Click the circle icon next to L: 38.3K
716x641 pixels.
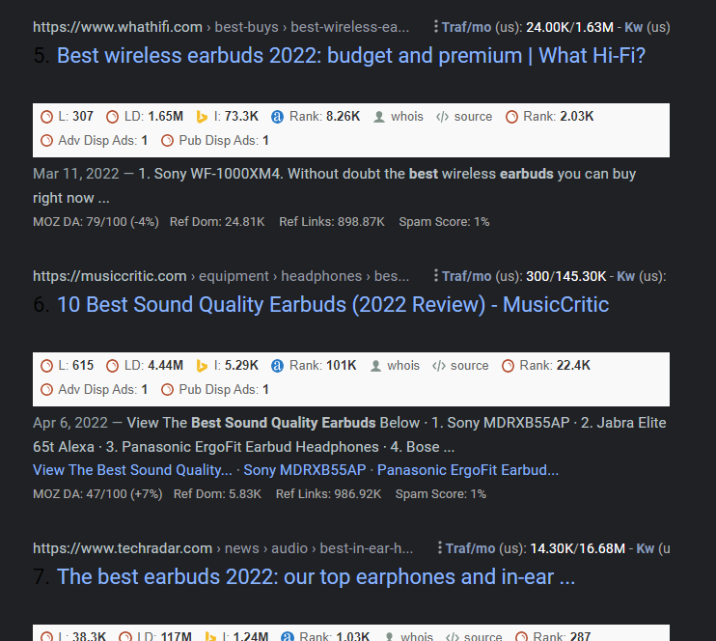[46, 636]
